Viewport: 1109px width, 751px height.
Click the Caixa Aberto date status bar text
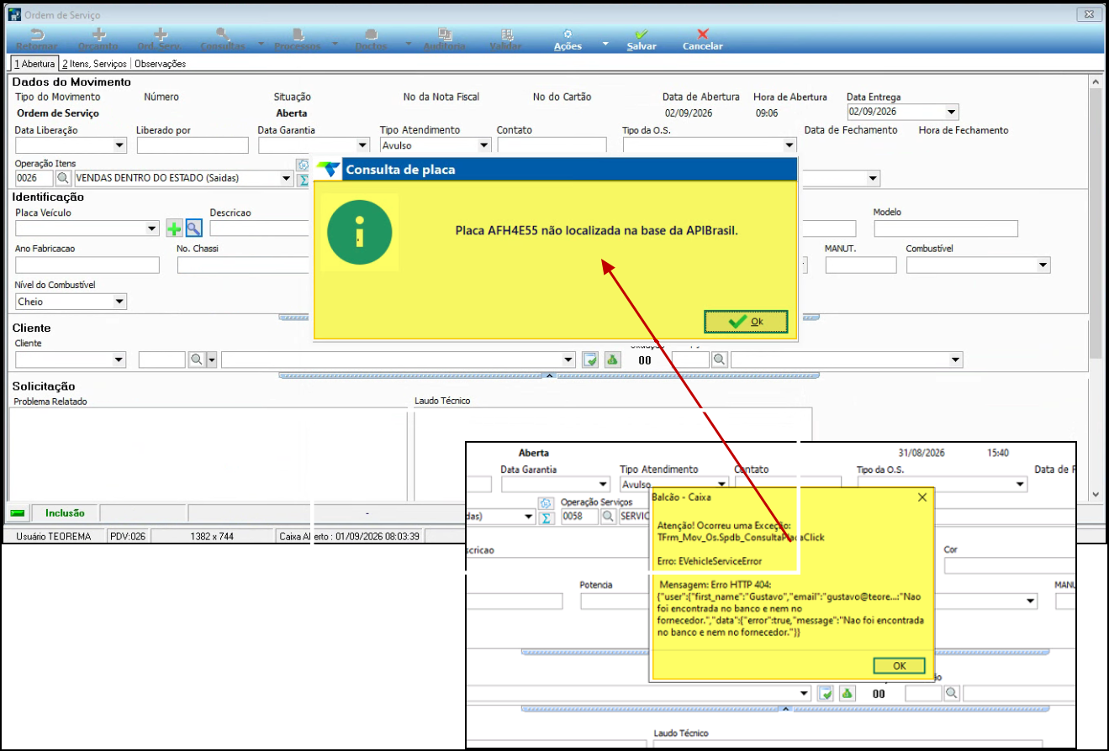coord(351,536)
